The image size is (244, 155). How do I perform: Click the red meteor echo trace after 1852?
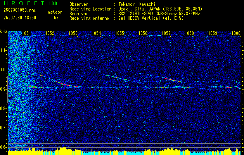point(66,84)
